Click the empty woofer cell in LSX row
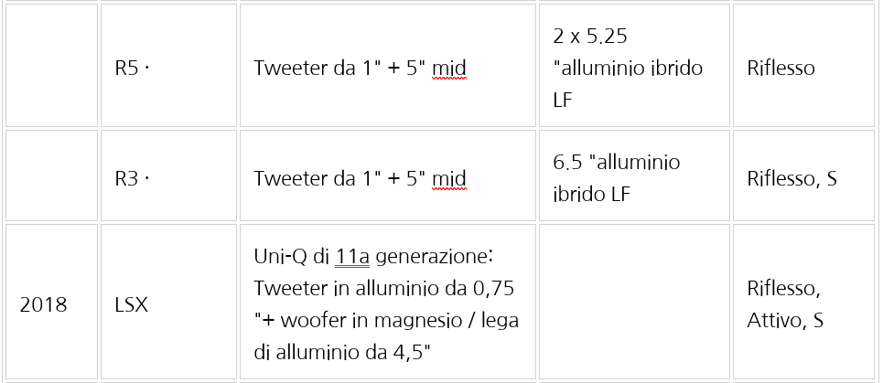The image size is (883, 383). (634, 302)
